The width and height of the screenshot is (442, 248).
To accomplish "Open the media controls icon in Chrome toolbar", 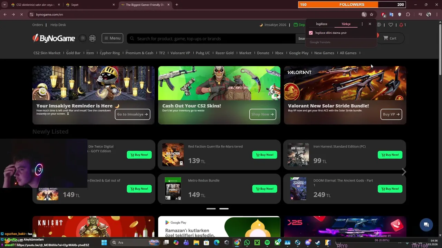I will click(420, 14).
